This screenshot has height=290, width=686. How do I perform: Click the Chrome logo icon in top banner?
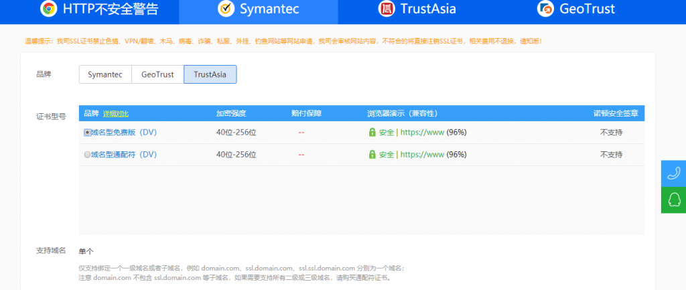48,9
